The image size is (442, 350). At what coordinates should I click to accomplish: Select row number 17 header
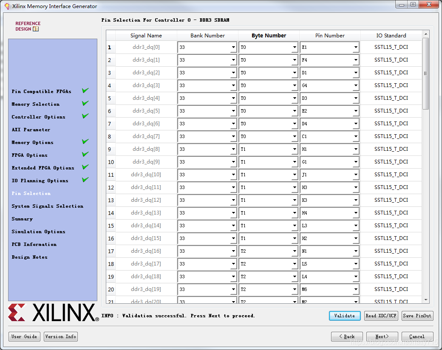(x=110, y=251)
